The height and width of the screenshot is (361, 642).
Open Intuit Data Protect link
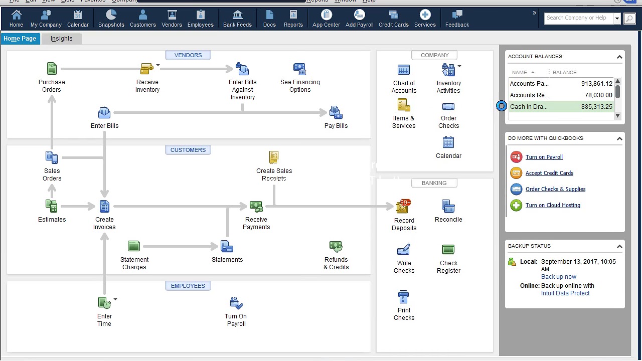tap(565, 293)
